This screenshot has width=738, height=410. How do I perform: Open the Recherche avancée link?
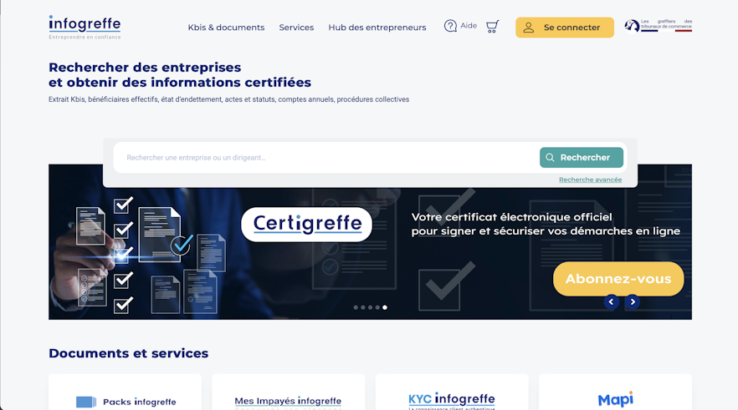590,180
